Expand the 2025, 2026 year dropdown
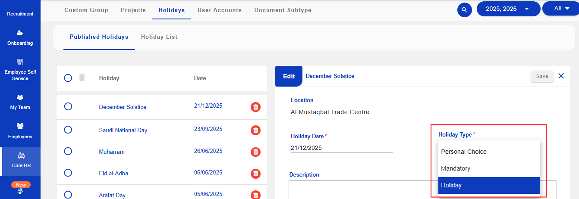 (508, 9)
